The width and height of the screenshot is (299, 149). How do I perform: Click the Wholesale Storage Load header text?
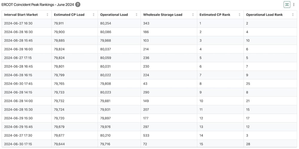(163, 15)
